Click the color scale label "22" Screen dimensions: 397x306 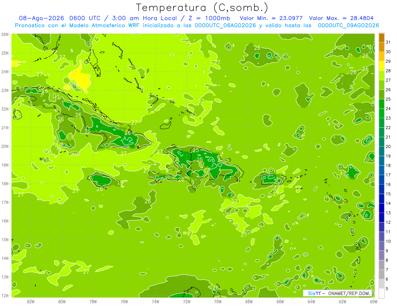point(388,127)
